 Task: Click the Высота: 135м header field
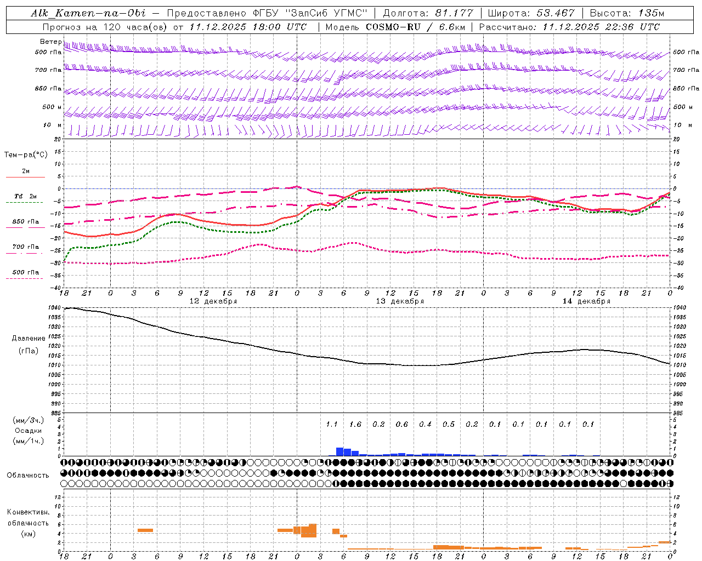[627, 13]
